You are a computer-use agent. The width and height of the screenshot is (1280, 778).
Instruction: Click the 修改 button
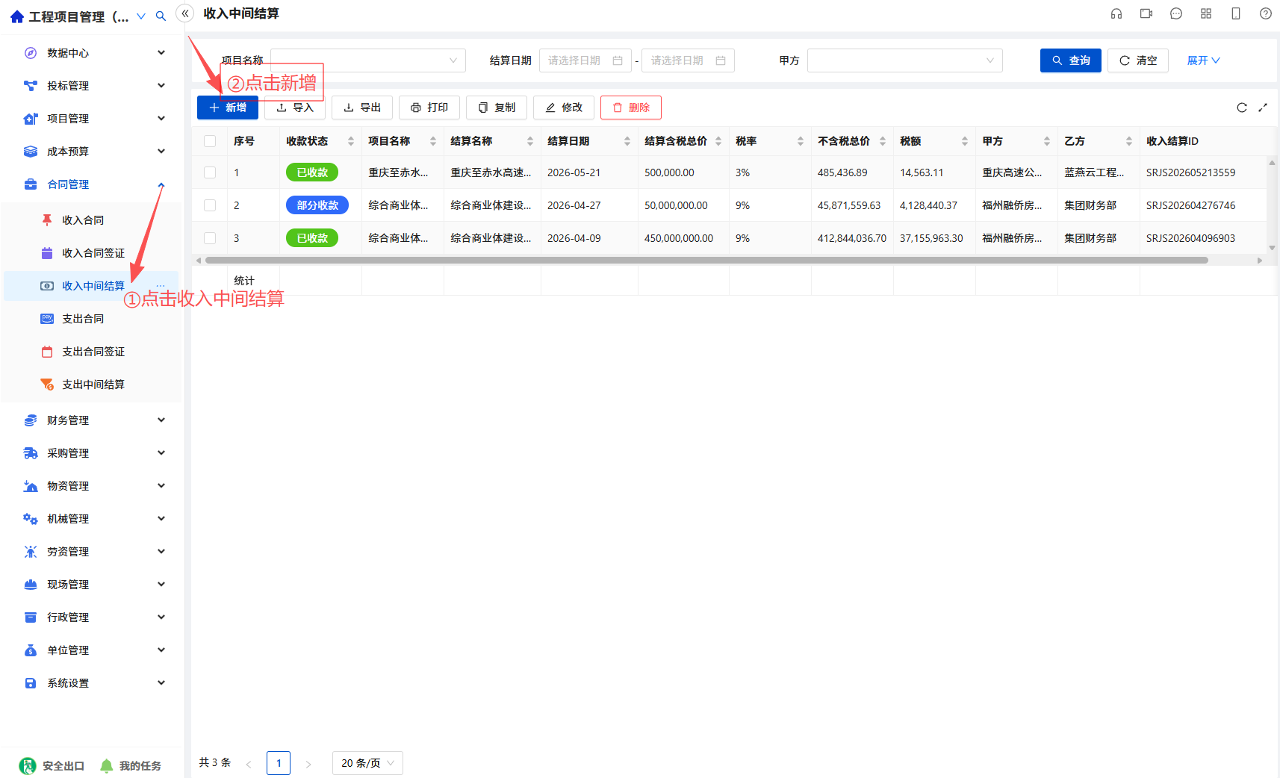564,108
